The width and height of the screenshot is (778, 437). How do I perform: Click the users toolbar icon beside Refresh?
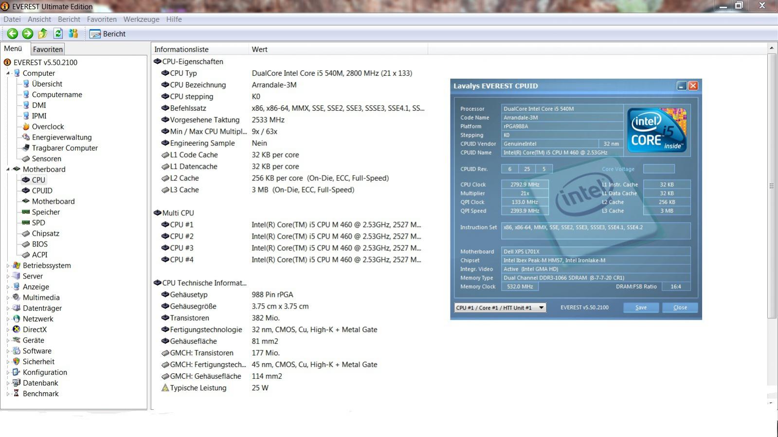(73, 34)
